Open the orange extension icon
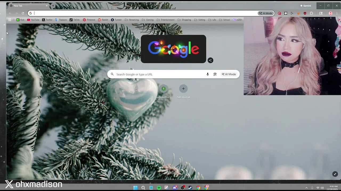The height and width of the screenshot is (191, 341). [298, 13]
